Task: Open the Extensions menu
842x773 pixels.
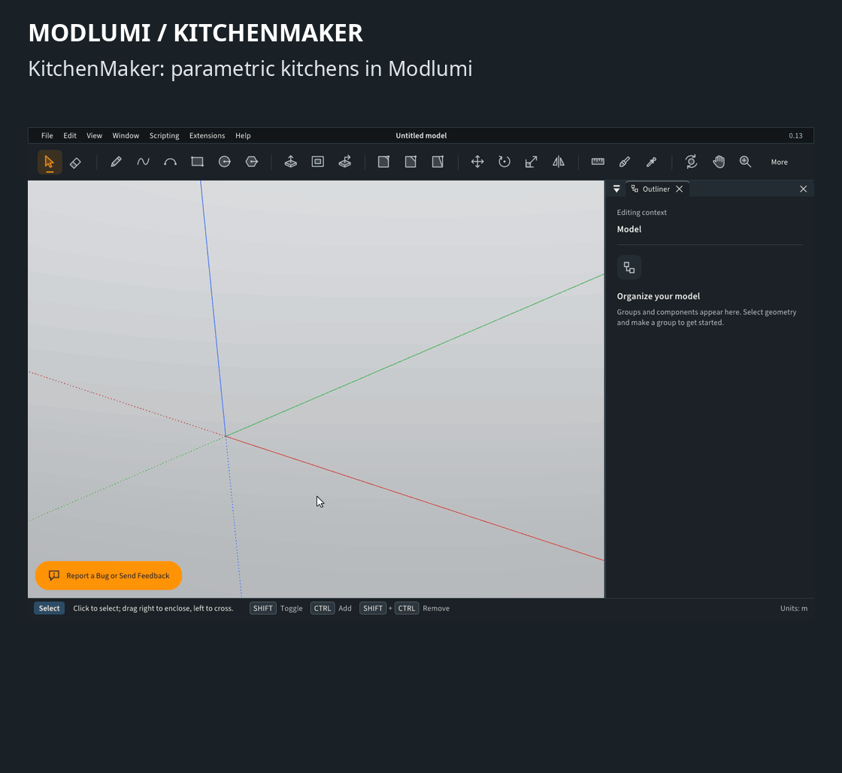Action: tap(207, 136)
